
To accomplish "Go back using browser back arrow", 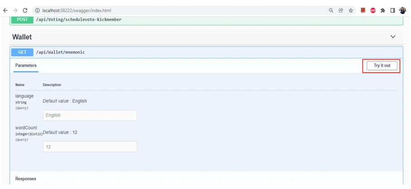I will click(x=5, y=10).
